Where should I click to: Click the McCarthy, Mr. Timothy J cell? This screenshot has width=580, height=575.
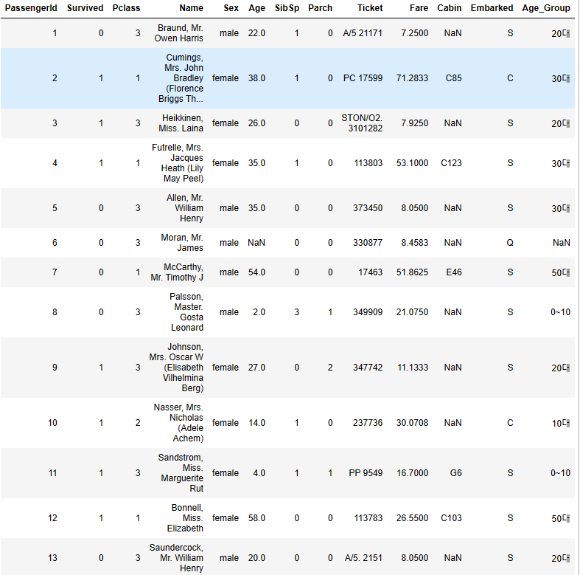[x=177, y=272]
